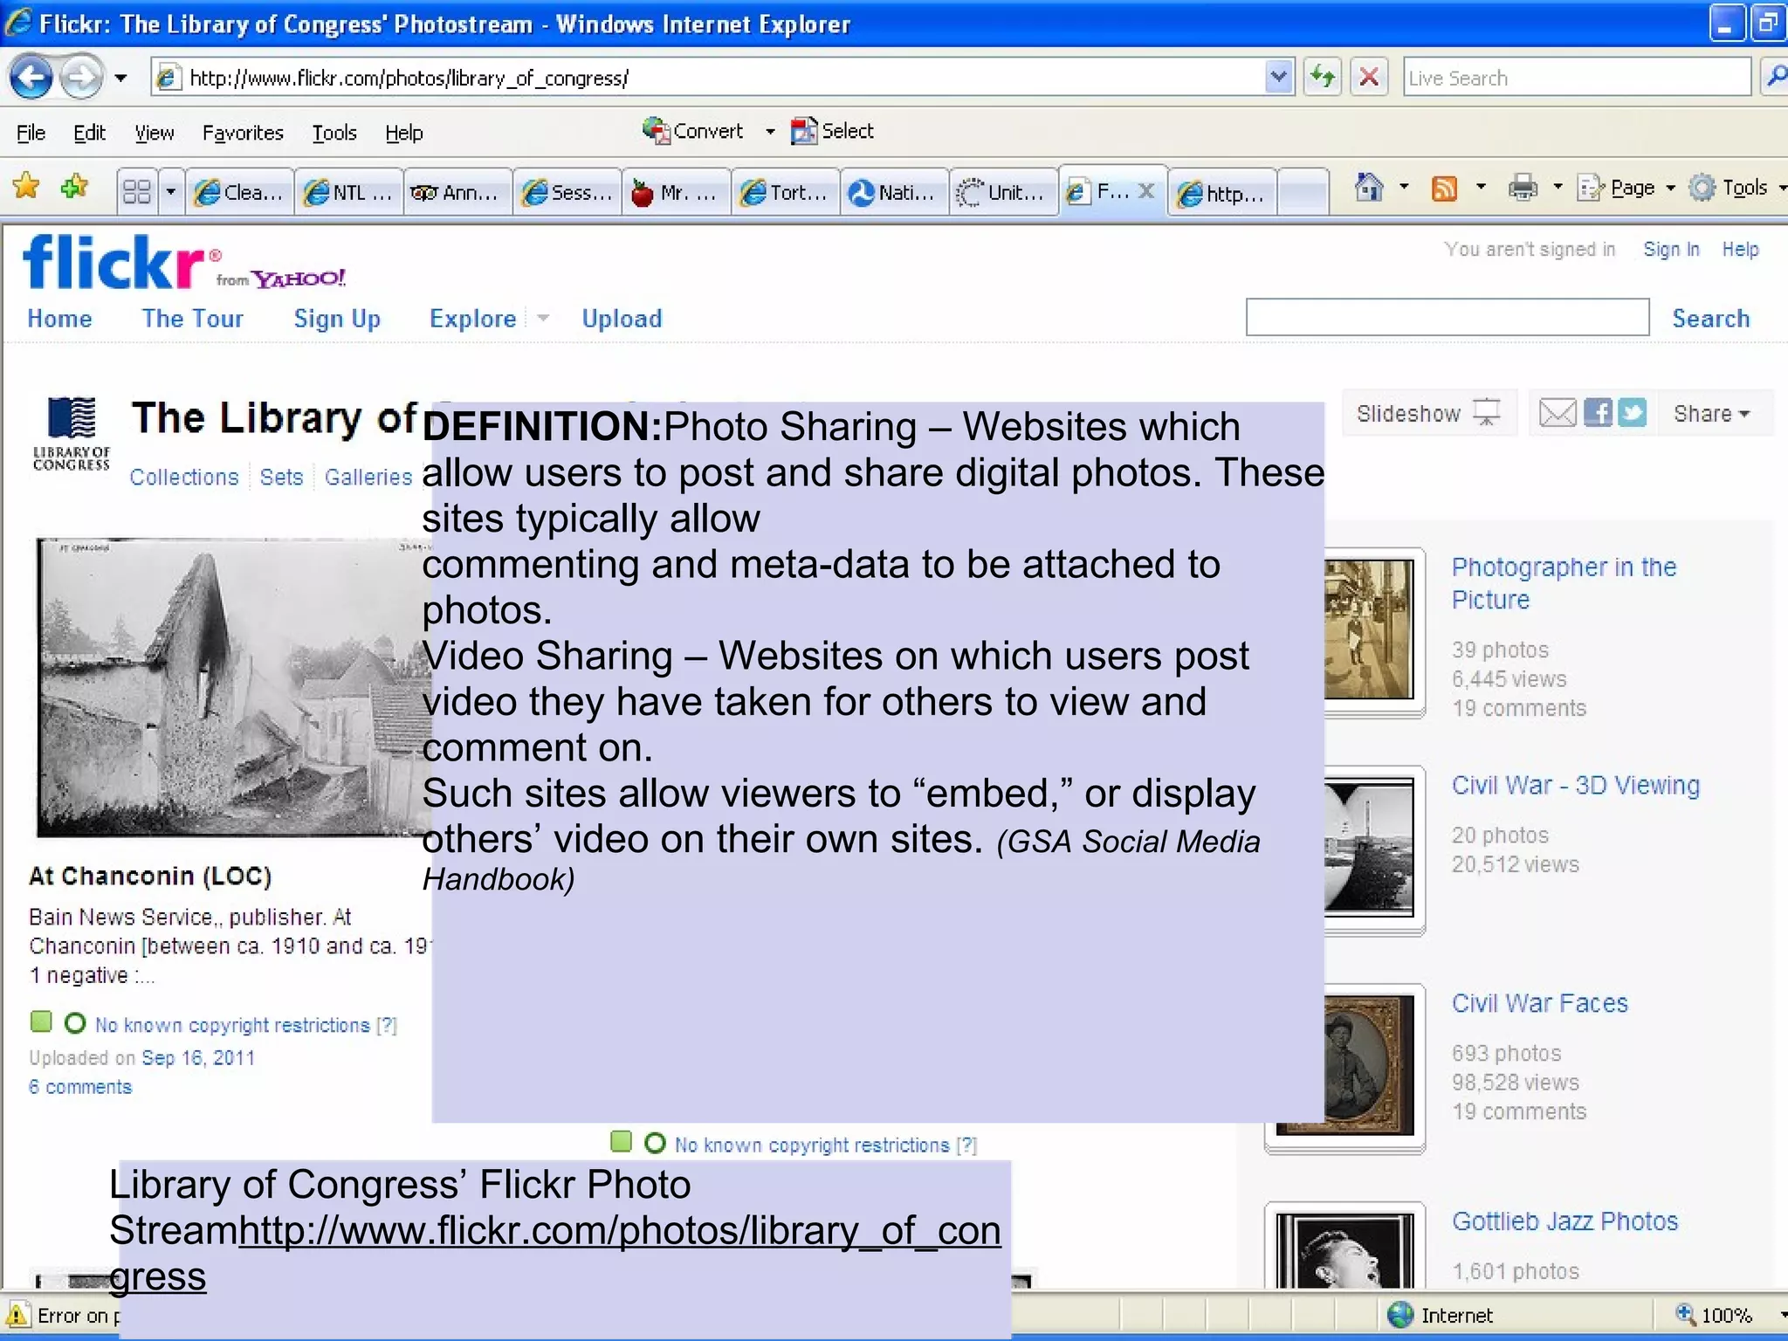
Task: Click the zoom level magnifier in status bar
Action: point(1685,1314)
